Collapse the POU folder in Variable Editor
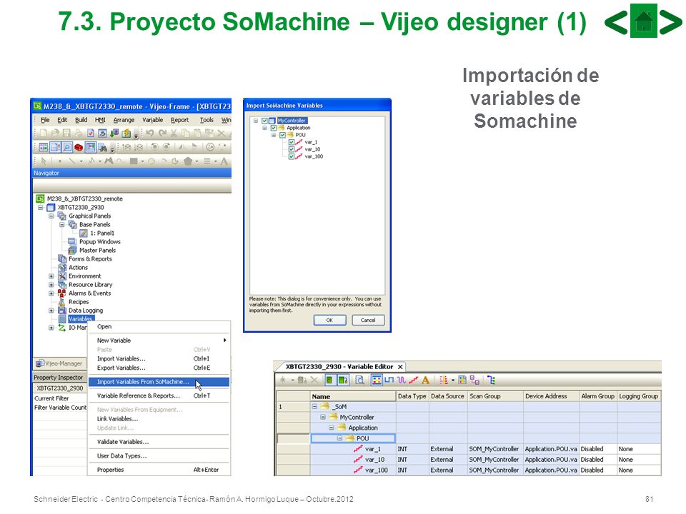 tap(339, 438)
